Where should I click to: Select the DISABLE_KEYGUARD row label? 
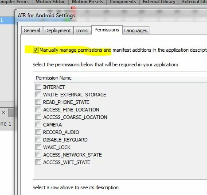click(x=65, y=140)
